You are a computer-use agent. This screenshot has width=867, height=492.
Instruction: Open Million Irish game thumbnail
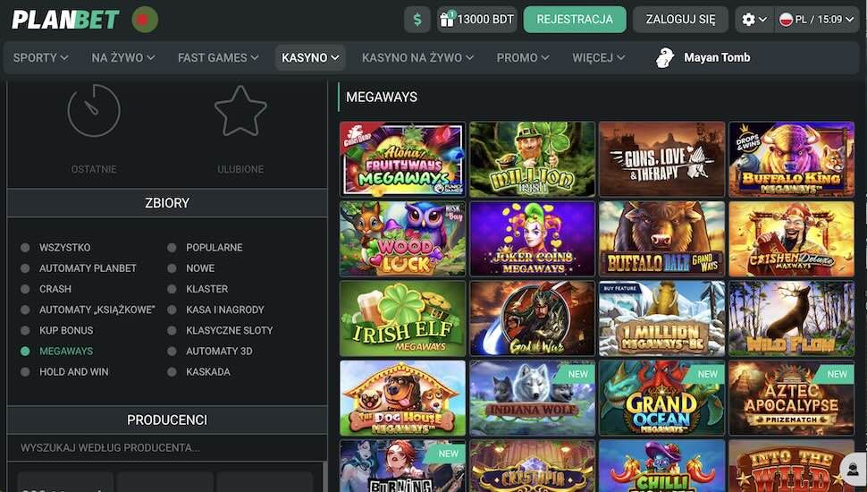[532, 159]
